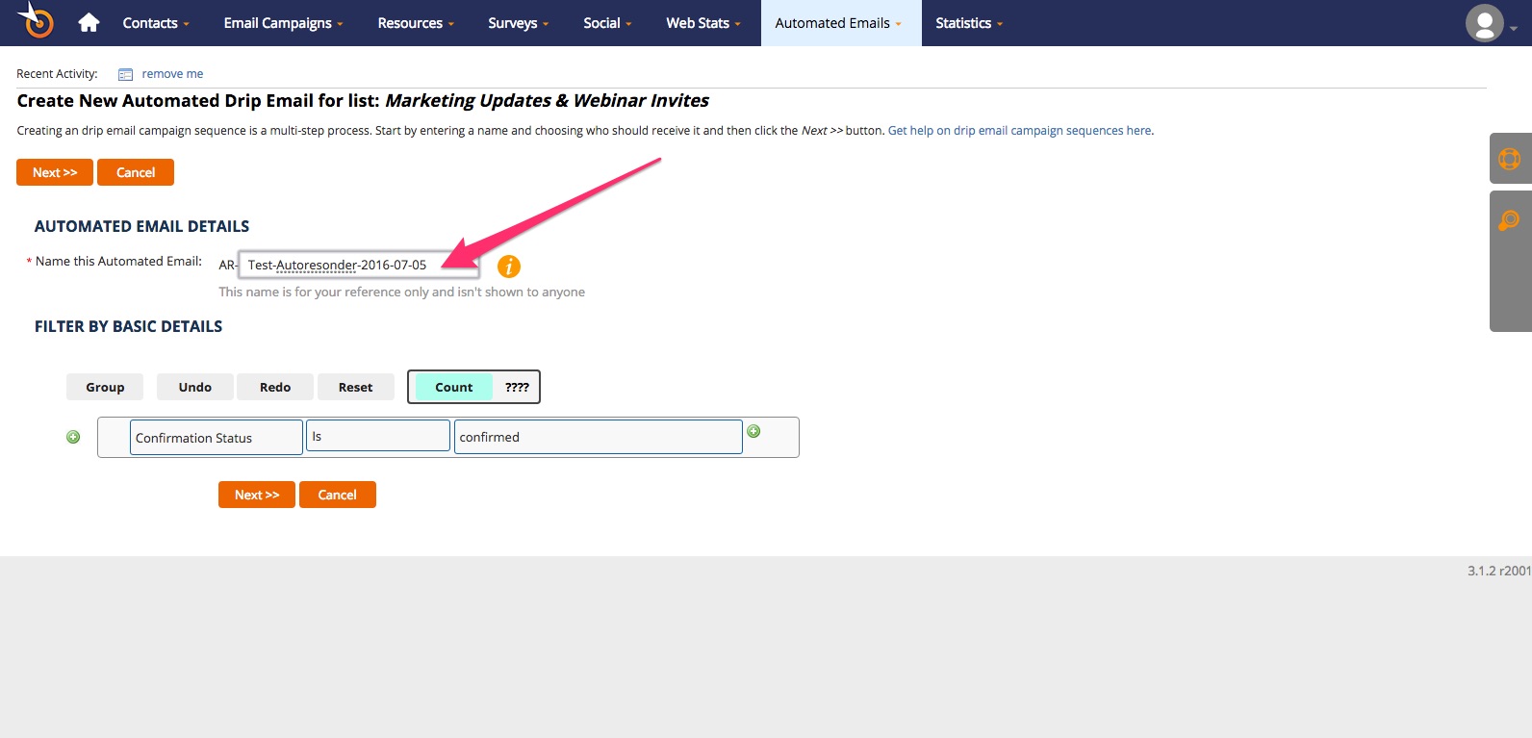Screen dimensions: 1532x738
Task: Click the app logo in top-left corner
Action: coord(37,21)
